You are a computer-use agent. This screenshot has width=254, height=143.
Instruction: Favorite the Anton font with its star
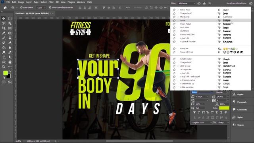point(174,20)
